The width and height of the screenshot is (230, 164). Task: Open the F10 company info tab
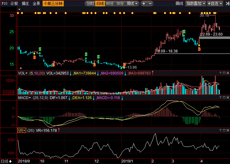click(4, 3)
